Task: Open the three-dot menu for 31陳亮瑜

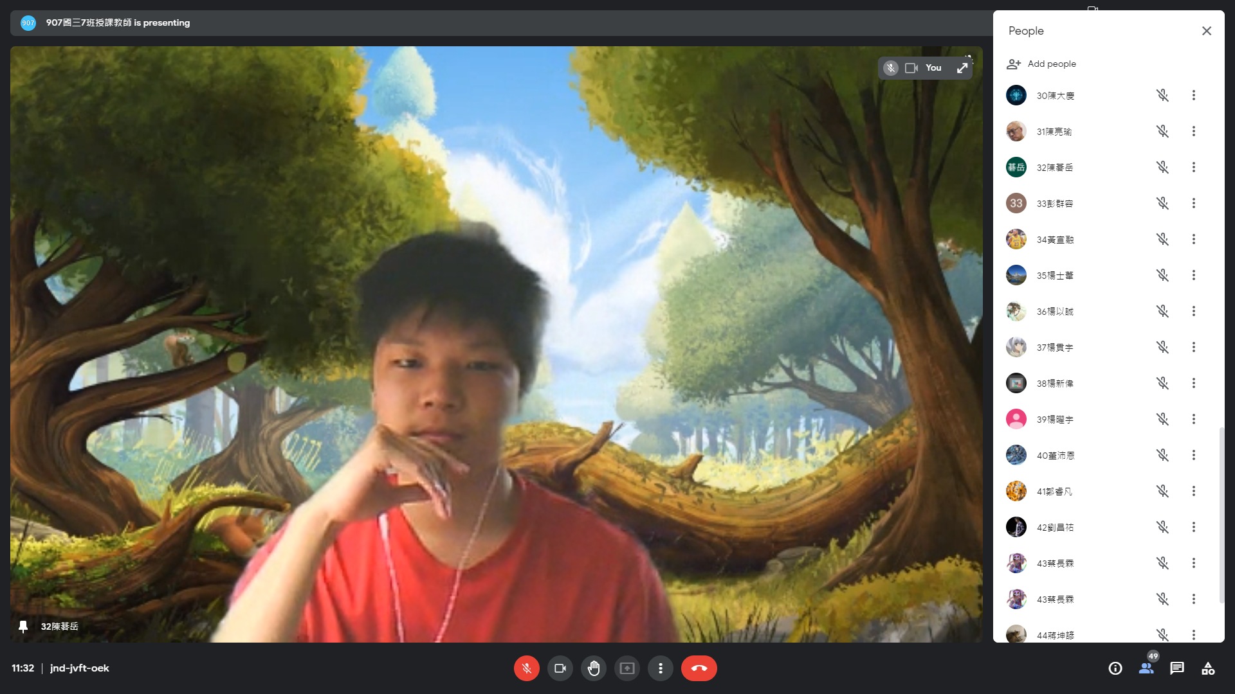Action: 1194,131
